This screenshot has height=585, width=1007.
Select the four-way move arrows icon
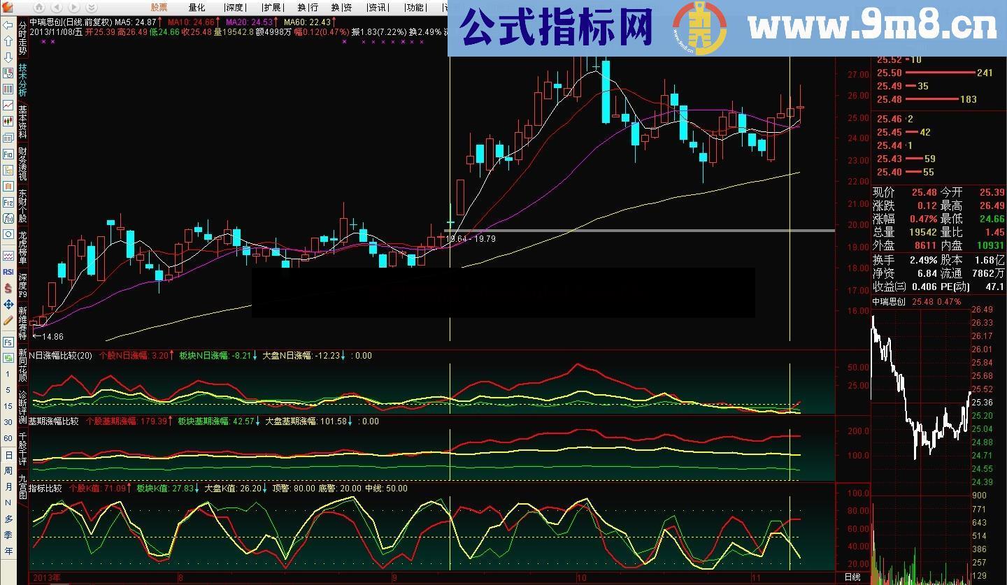pyautogui.click(x=8, y=304)
